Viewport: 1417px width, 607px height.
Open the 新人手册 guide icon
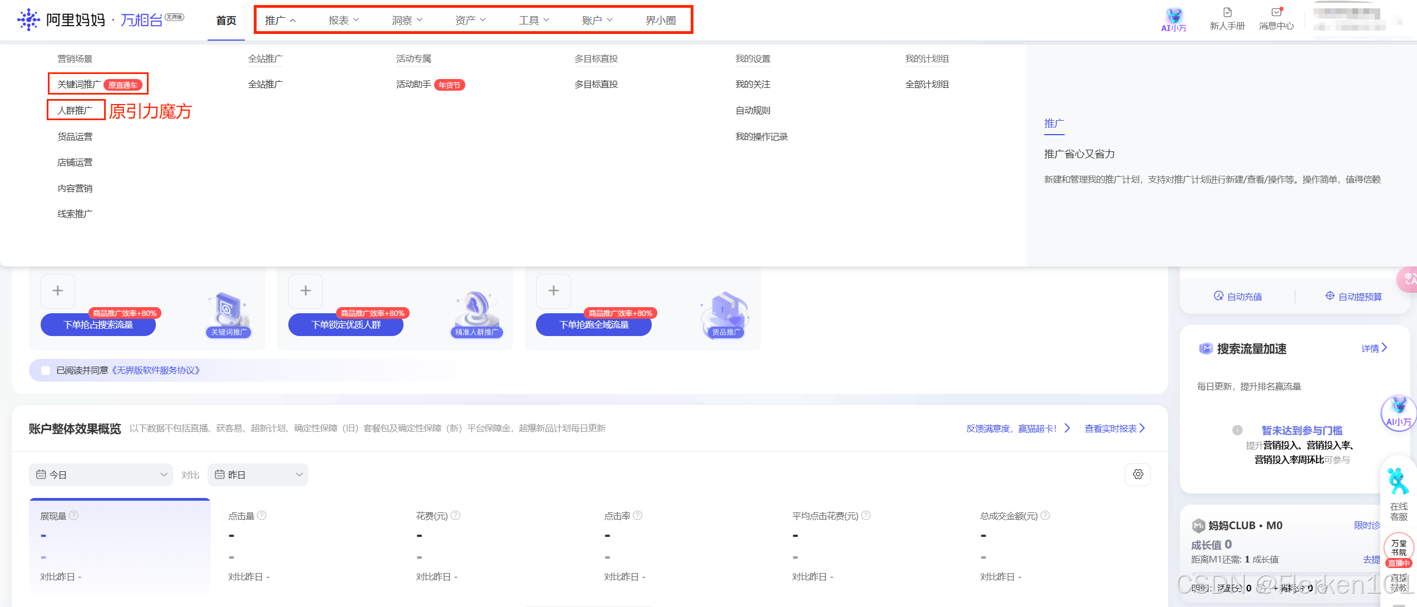click(1227, 13)
